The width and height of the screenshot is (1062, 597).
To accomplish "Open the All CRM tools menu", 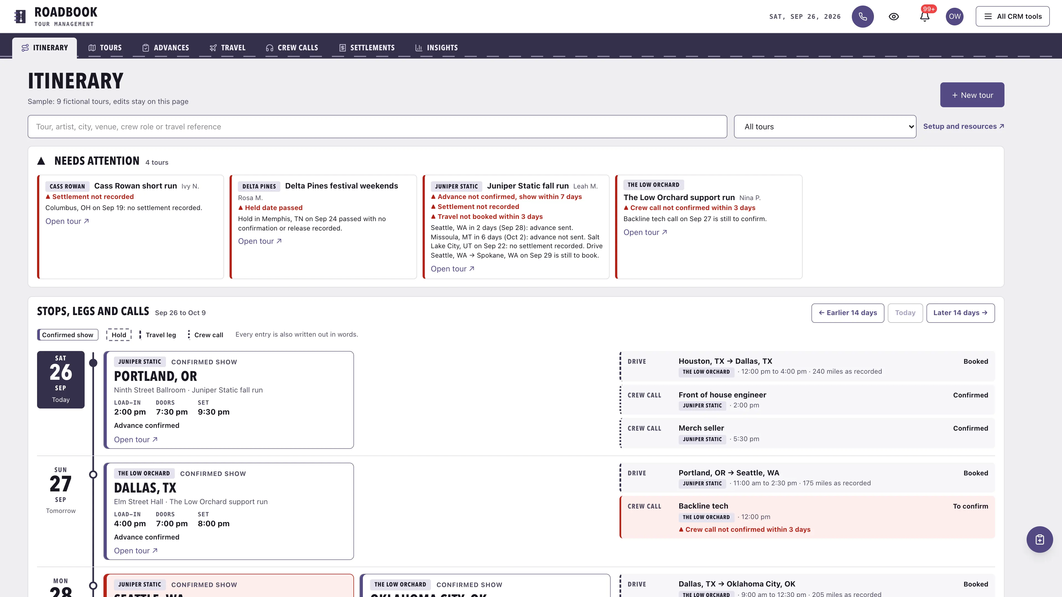I will [x=1012, y=17].
